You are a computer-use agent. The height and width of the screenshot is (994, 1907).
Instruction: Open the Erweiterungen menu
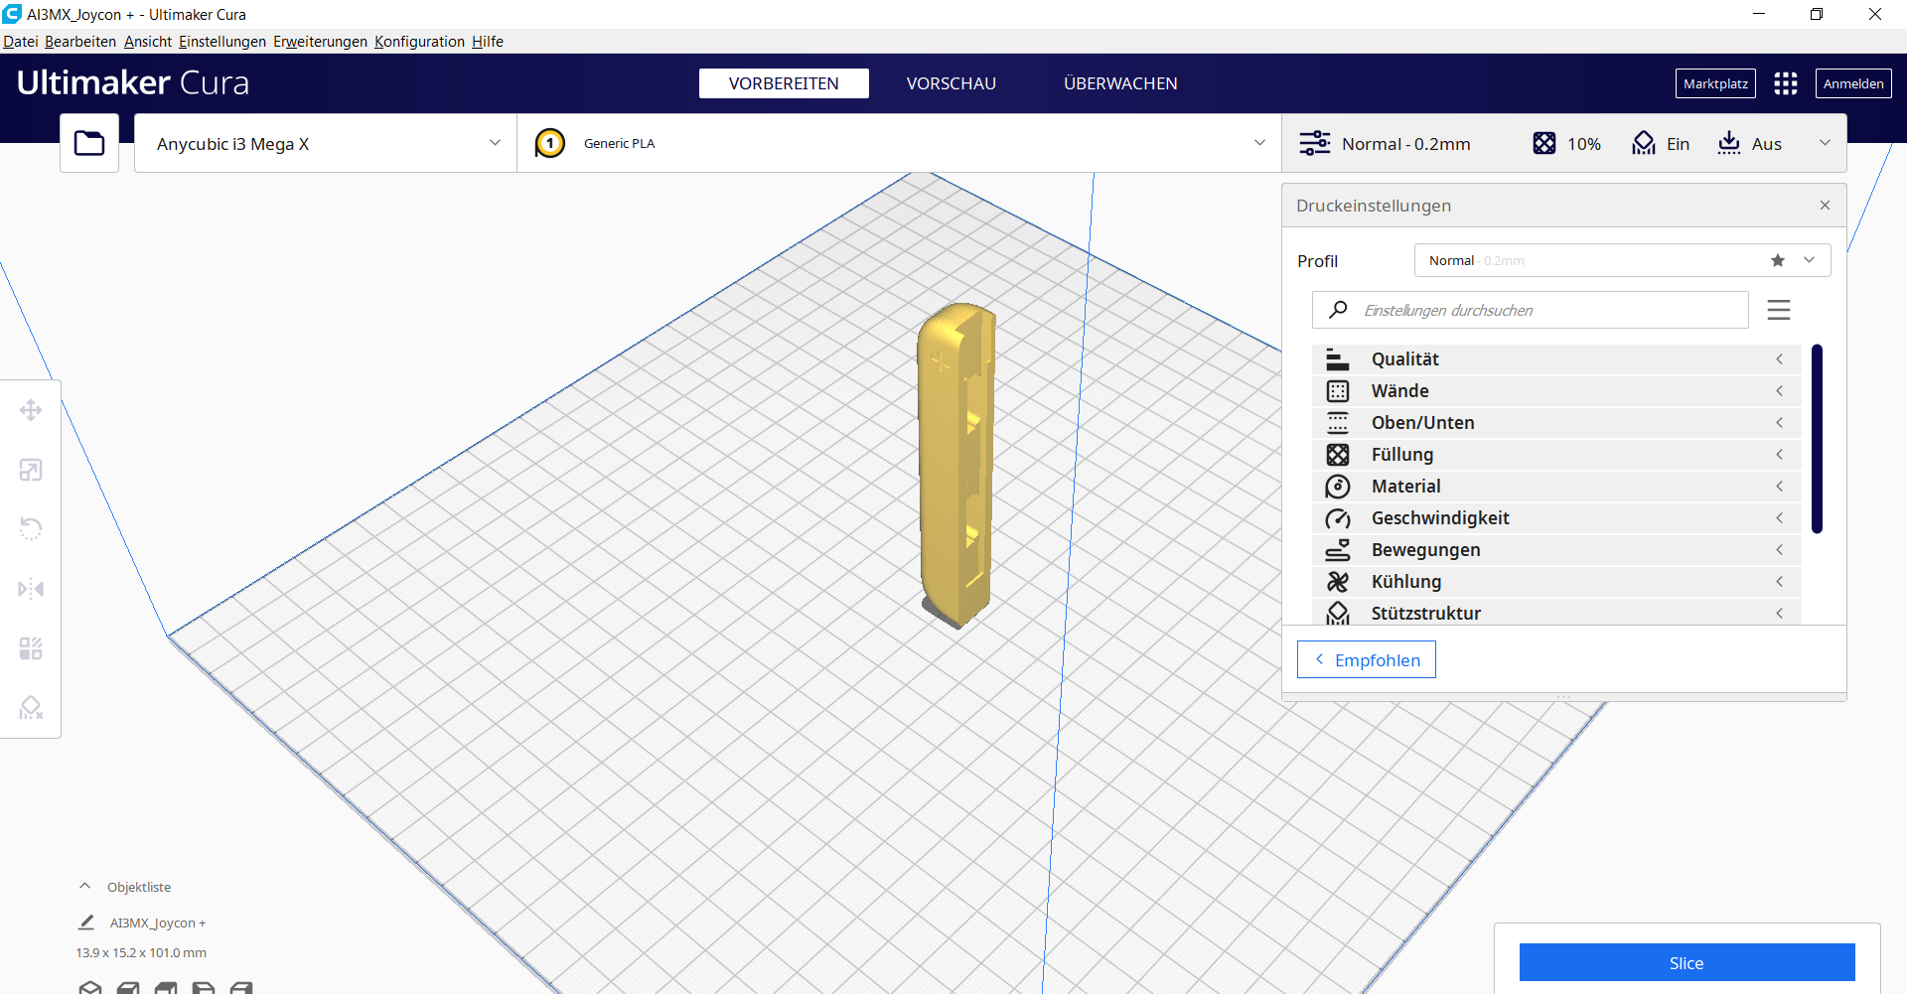(320, 42)
